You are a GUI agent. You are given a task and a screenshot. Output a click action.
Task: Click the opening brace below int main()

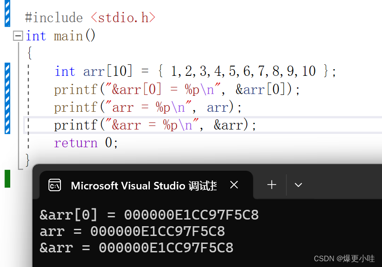pos(30,53)
